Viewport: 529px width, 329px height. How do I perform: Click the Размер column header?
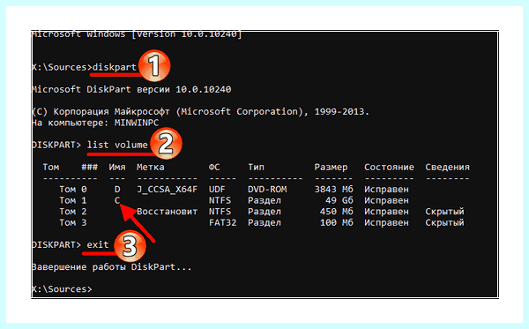click(331, 167)
